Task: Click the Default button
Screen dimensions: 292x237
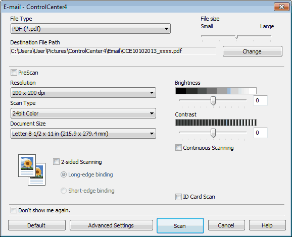Action: point(37,225)
